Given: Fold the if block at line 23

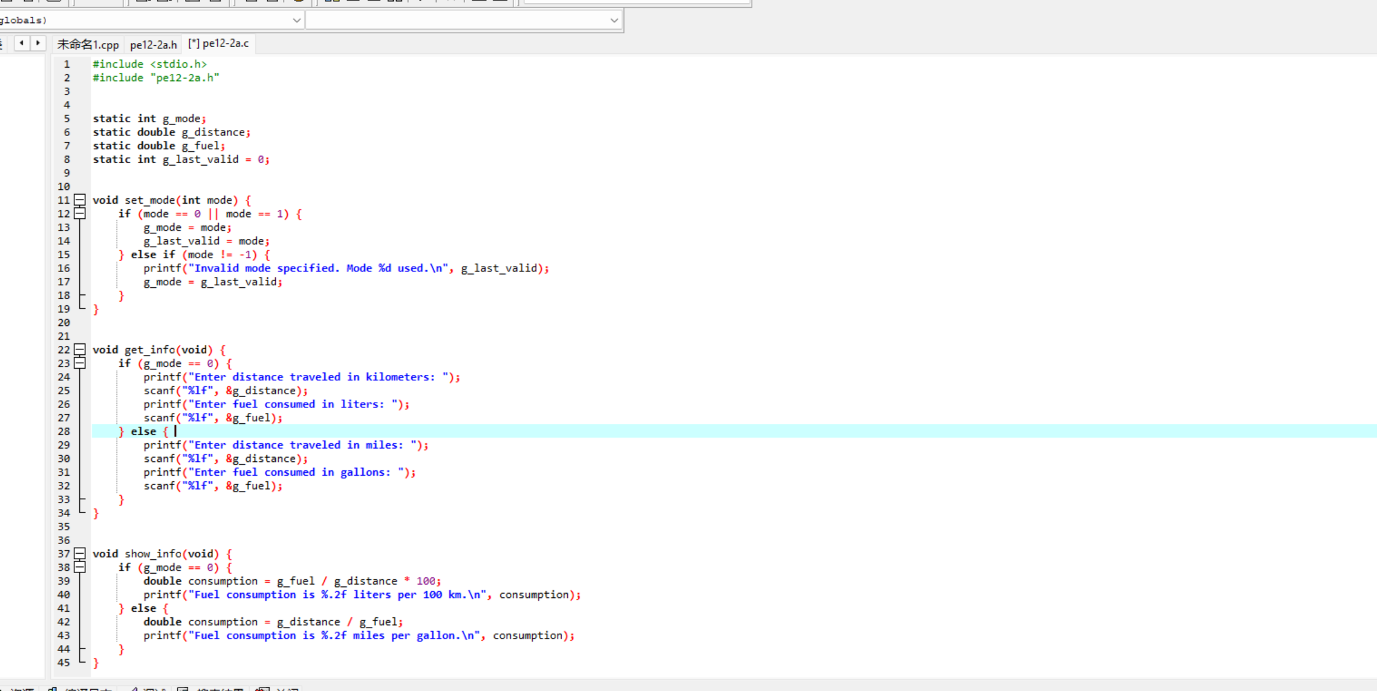Looking at the screenshot, I should (x=80, y=363).
